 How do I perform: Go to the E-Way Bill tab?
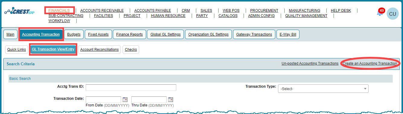tap(288, 34)
